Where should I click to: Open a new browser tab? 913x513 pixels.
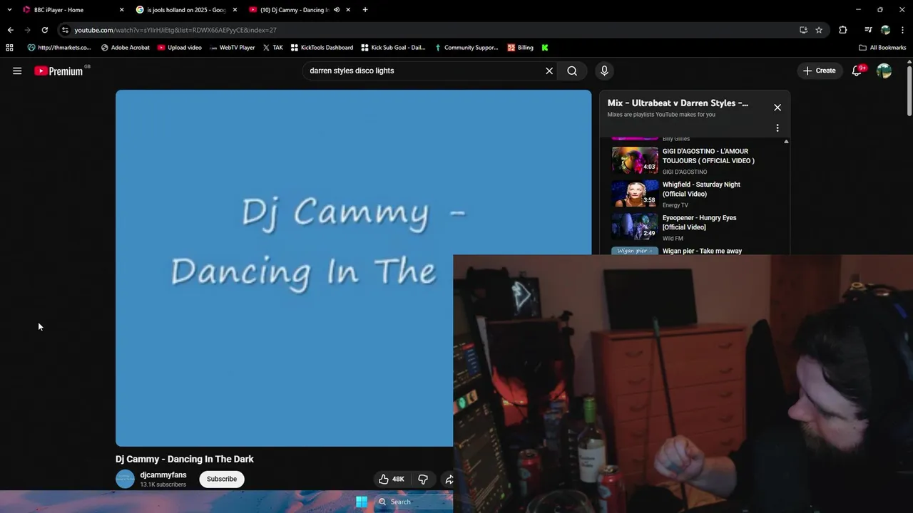point(365,10)
